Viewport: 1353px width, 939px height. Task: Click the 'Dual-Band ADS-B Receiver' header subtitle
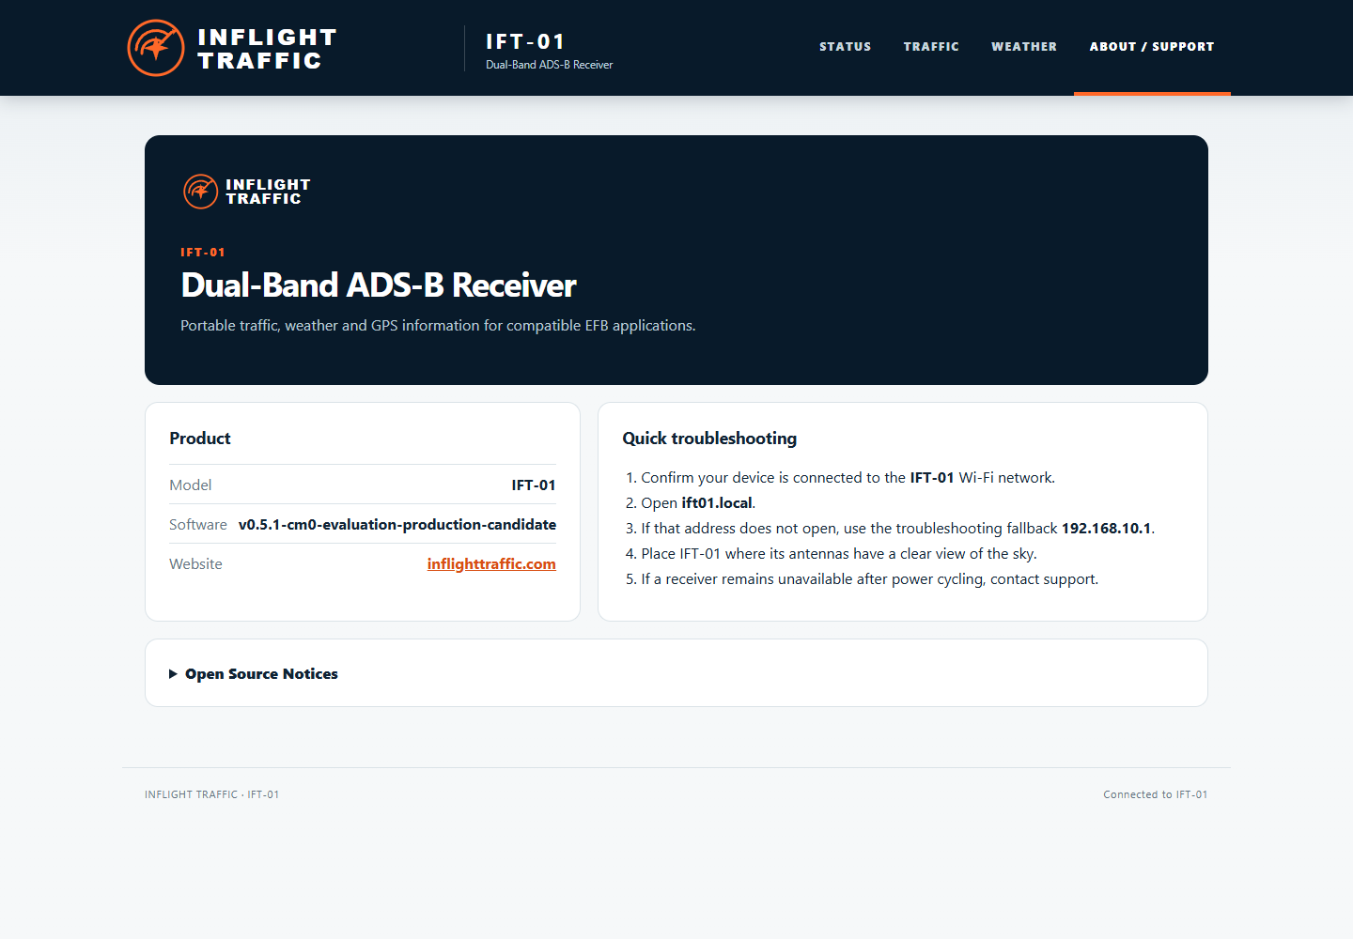click(549, 65)
